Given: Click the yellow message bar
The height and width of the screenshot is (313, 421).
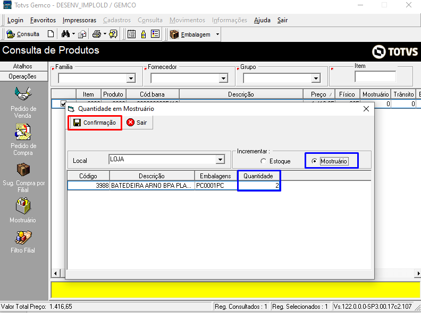Looking at the screenshot, I should coord(235,290).
